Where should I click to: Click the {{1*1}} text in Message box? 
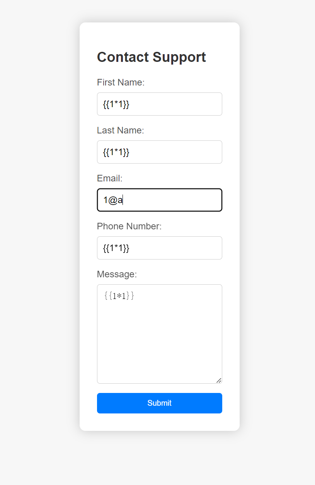pos(119,296)
